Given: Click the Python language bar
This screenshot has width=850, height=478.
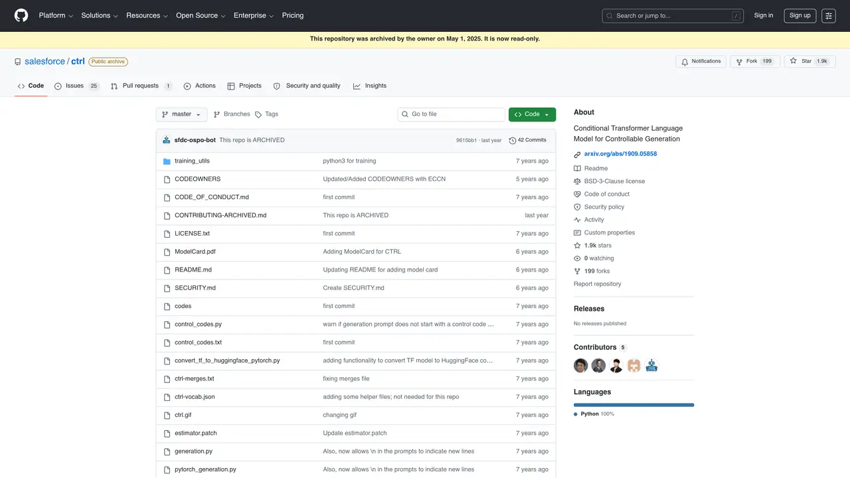Looking at the screenshot, I should (634, 405).
